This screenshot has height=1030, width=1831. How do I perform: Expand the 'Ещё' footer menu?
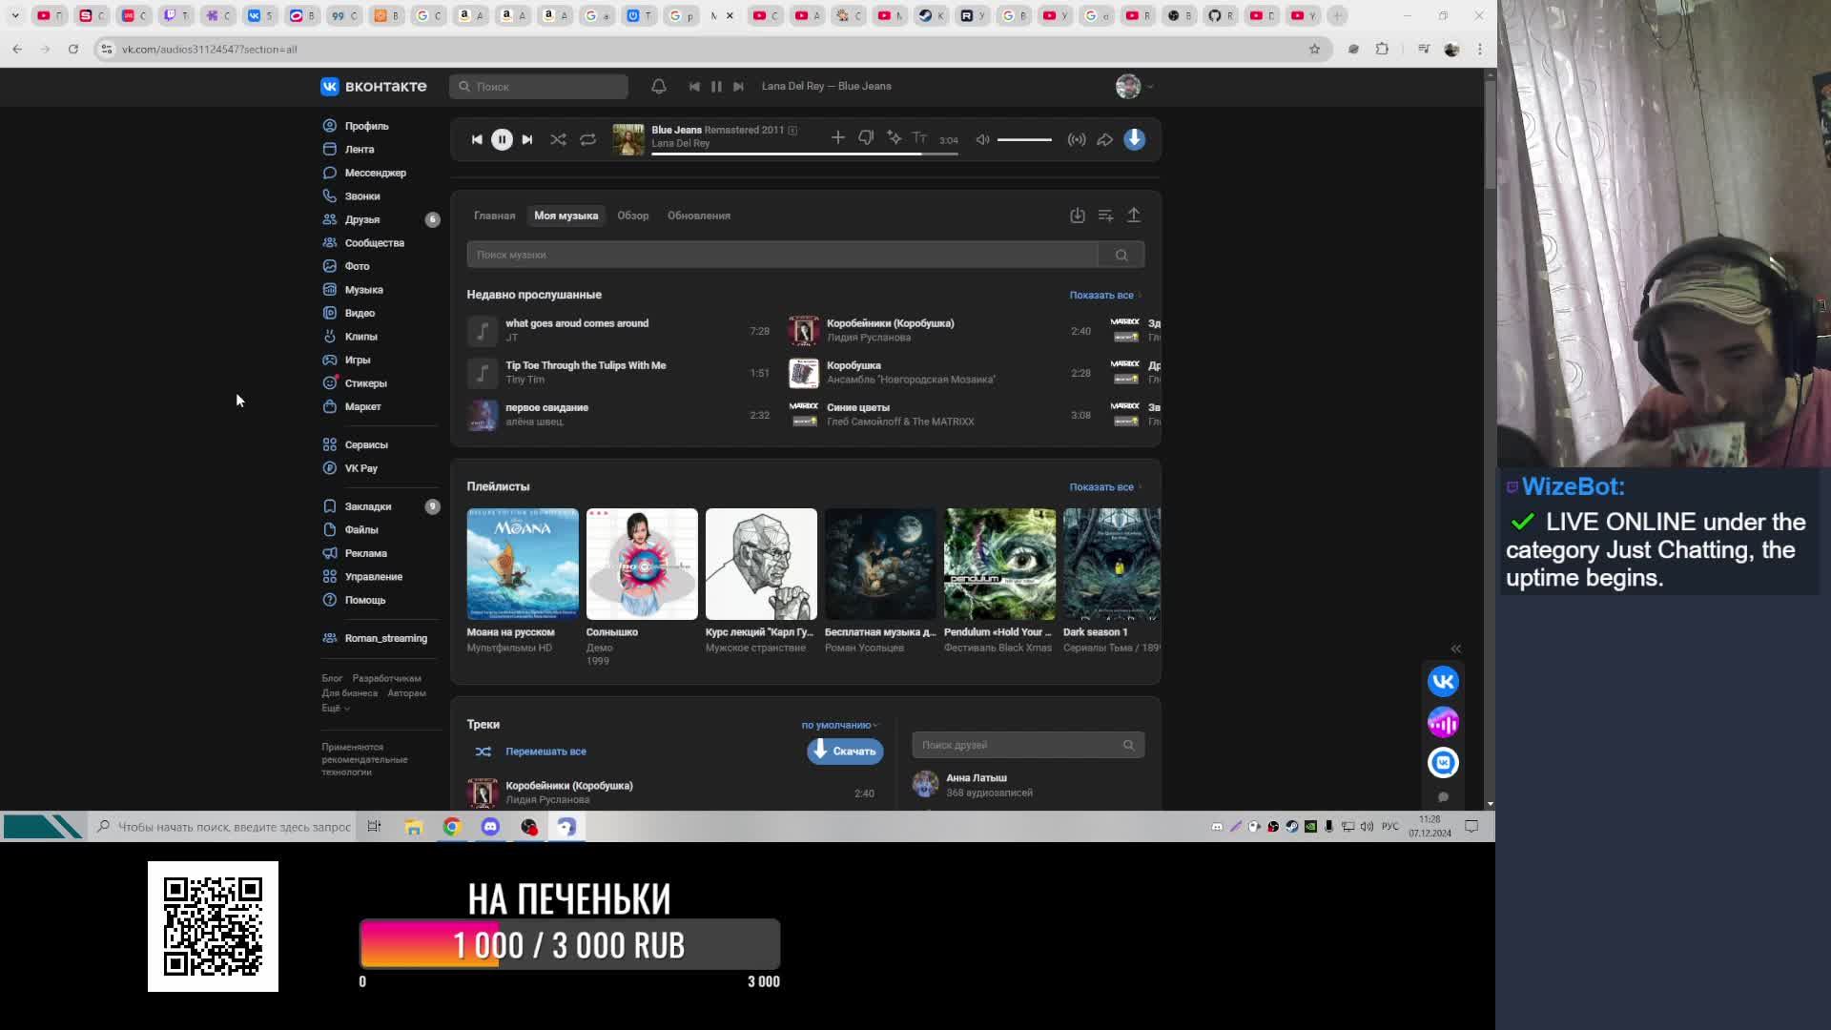coord(335,708)
